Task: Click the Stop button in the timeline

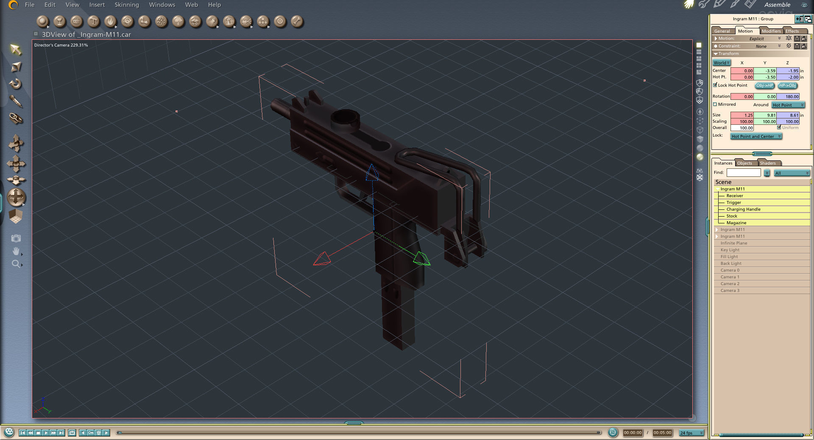Action: (x=38, y=433)
